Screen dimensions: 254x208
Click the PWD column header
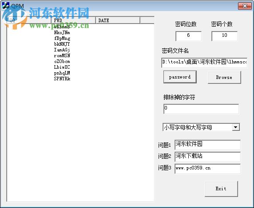[x=73, y=20]
